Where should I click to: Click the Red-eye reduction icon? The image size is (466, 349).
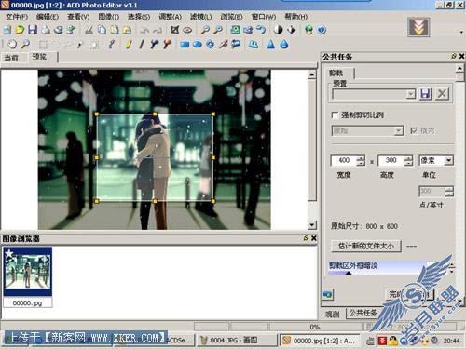pos(187,30)
